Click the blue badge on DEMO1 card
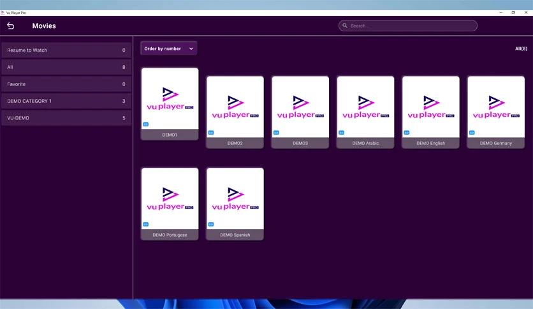533x309 pixels. point(145,124)
